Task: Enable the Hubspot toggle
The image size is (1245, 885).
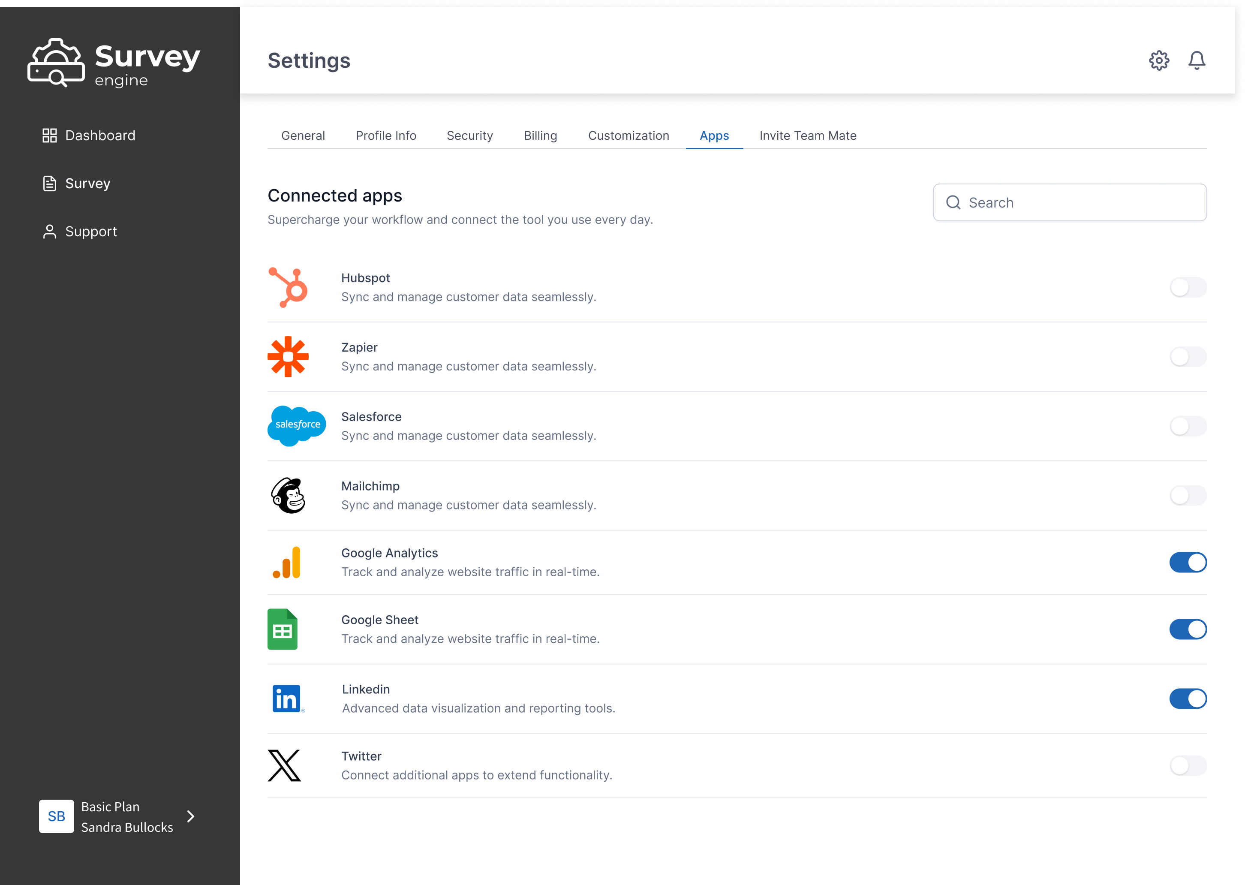Action: coord(1188,287)
